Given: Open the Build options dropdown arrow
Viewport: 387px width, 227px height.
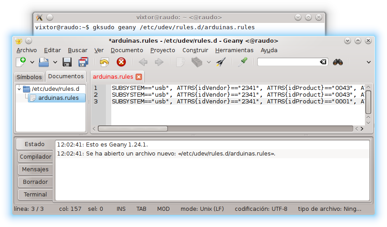Looking at the screenshot, I should coord(209,62).
